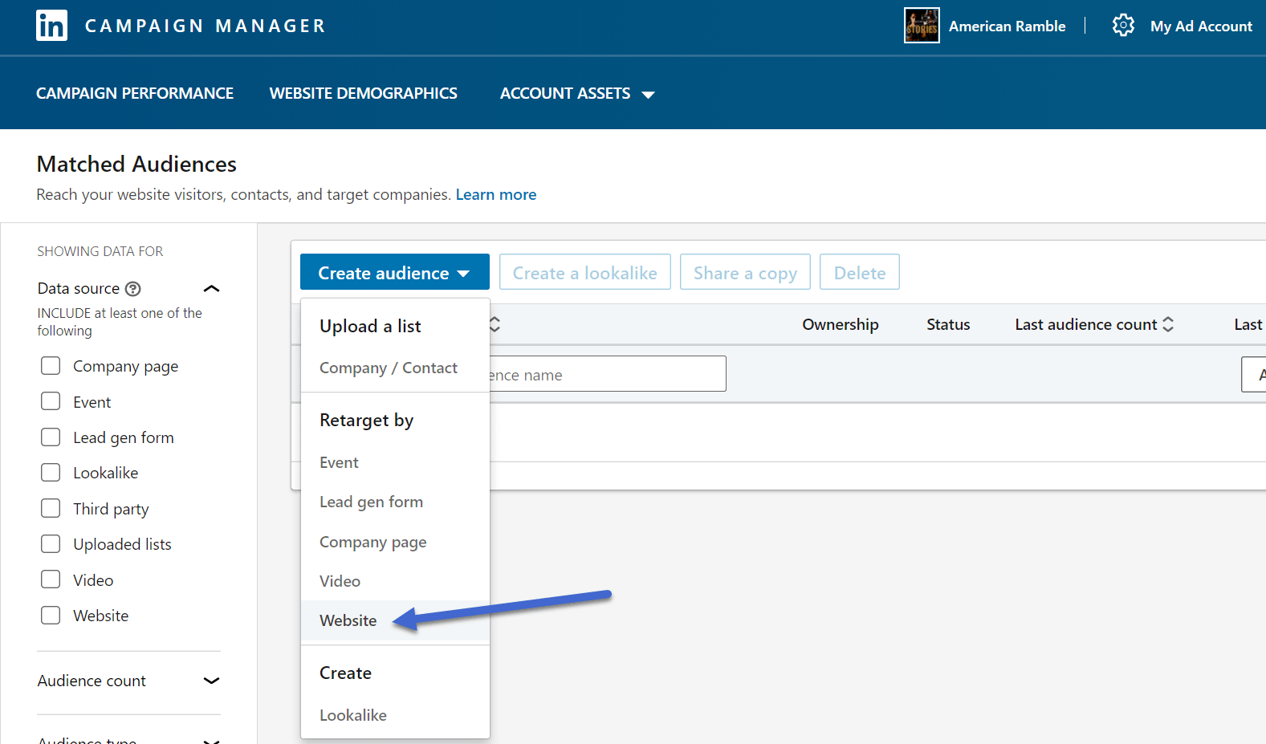Sort by the Last audience count arrows

[1168, 324]
